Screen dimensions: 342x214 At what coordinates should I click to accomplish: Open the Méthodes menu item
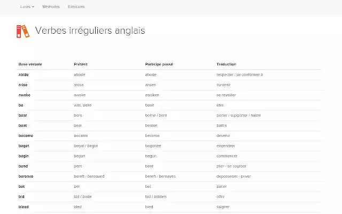(51, 7)
